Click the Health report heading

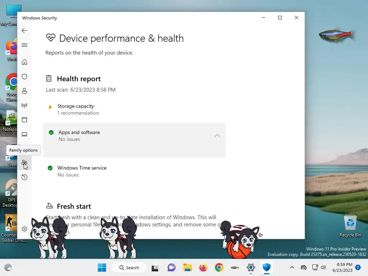click(x=79, y=79)
